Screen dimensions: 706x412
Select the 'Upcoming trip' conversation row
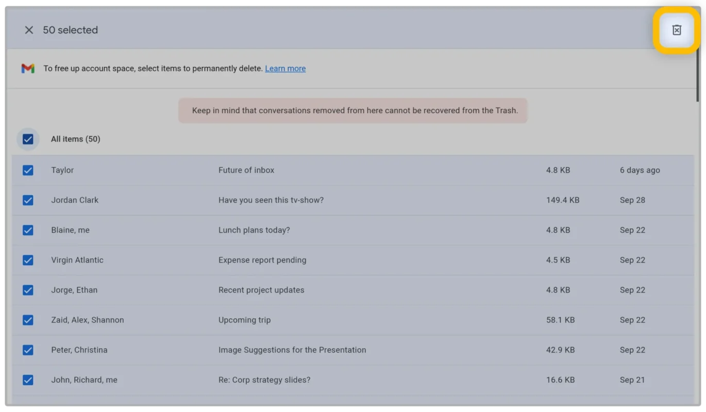point(244,320)
